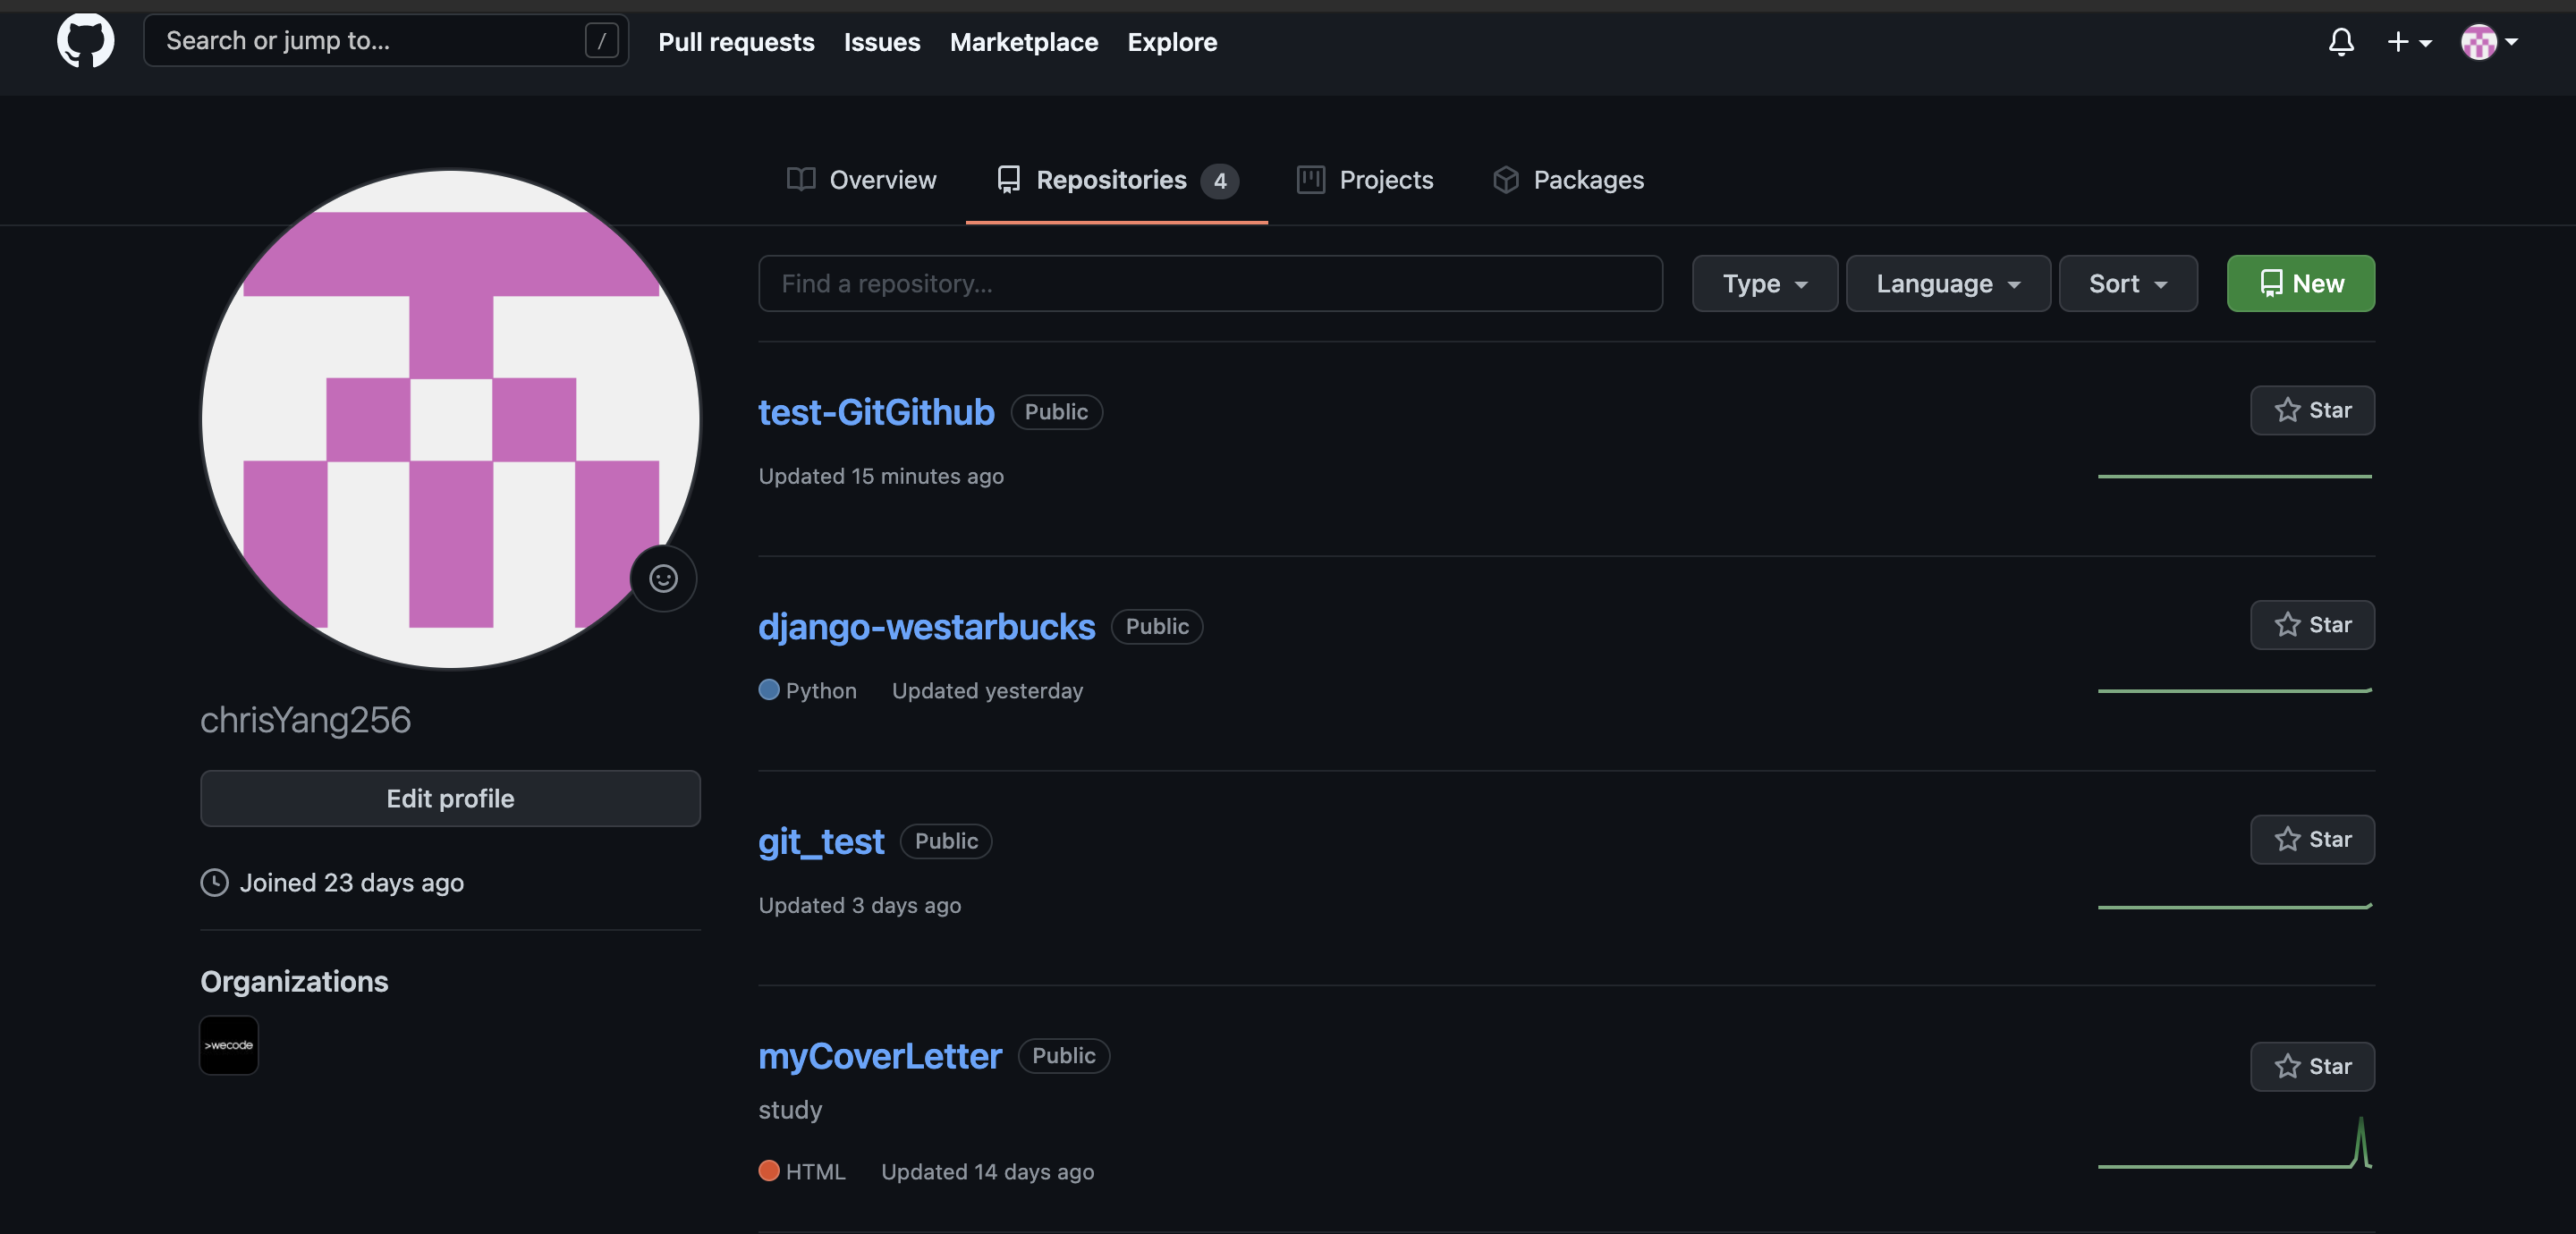The width and height of the screenshot is (2576, 1234).
Task: Open the django-westarbucks repository link
Action: tap(926, 627)
